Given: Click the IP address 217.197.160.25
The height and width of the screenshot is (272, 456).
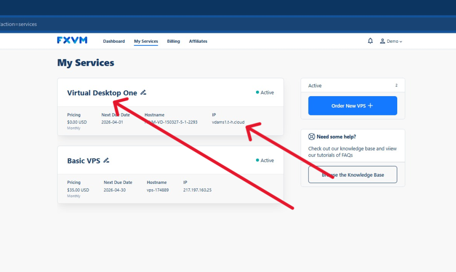Looking at the screenshot, I should click(x=197, y=190).
